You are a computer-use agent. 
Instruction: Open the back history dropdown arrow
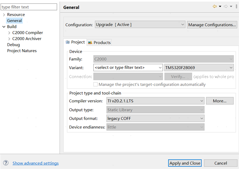(220, 7)
